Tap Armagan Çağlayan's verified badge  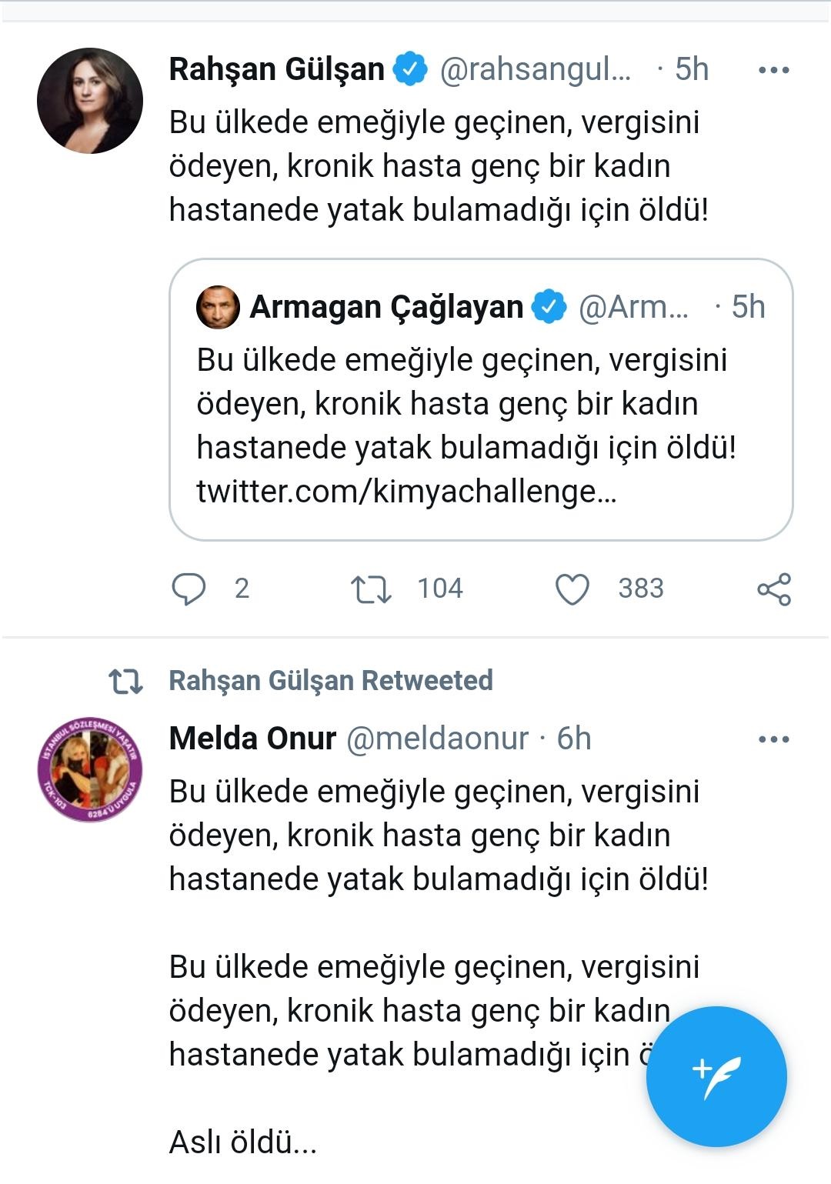click(x=549, y=307)
